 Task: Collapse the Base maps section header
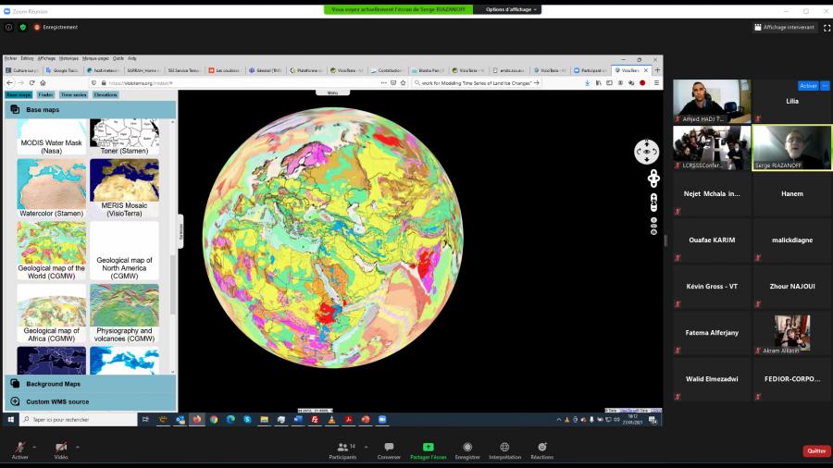click(91, 110)
